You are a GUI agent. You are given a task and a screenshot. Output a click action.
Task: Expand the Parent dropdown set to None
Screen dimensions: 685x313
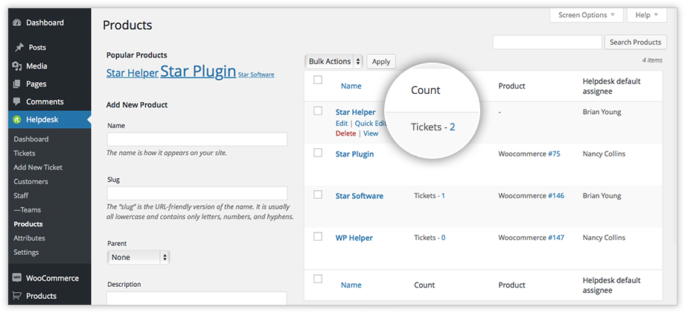pos(138,257)
